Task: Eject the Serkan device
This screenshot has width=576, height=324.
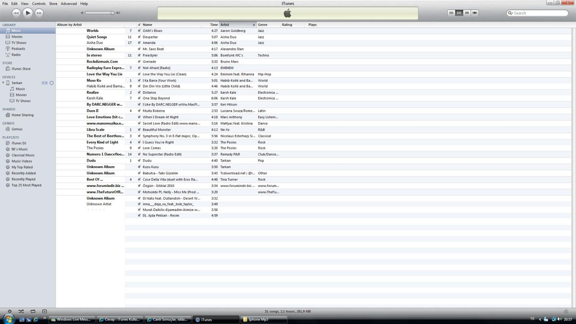Action: [x=51, y=83]
